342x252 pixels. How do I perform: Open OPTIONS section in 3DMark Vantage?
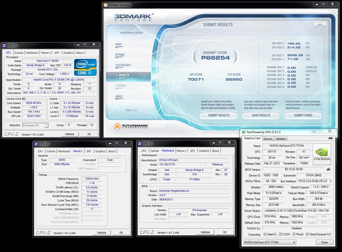120,55
